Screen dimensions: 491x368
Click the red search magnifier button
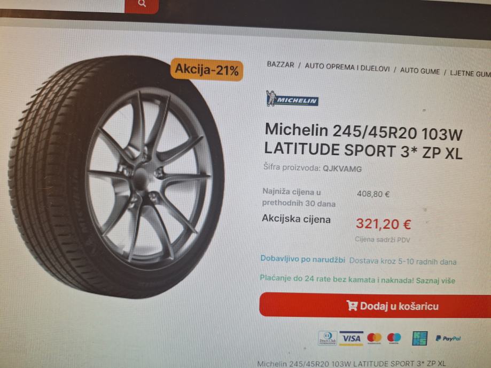pyautogui.click(x=142, y=5)
